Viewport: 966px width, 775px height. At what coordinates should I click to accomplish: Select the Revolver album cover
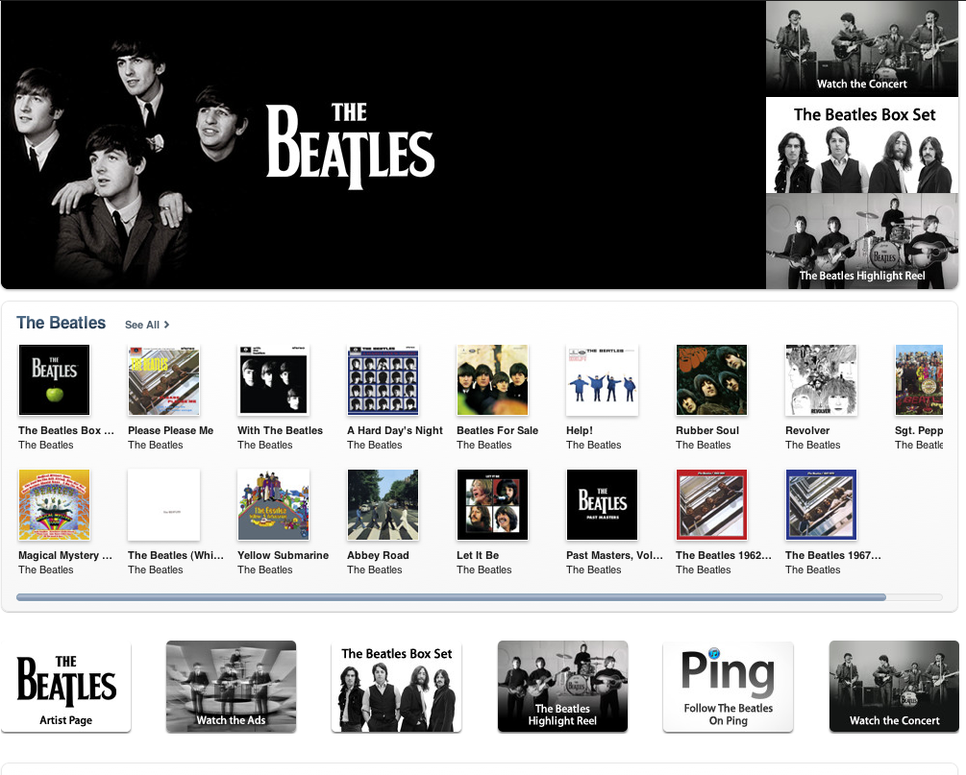(x=821, y=379)
